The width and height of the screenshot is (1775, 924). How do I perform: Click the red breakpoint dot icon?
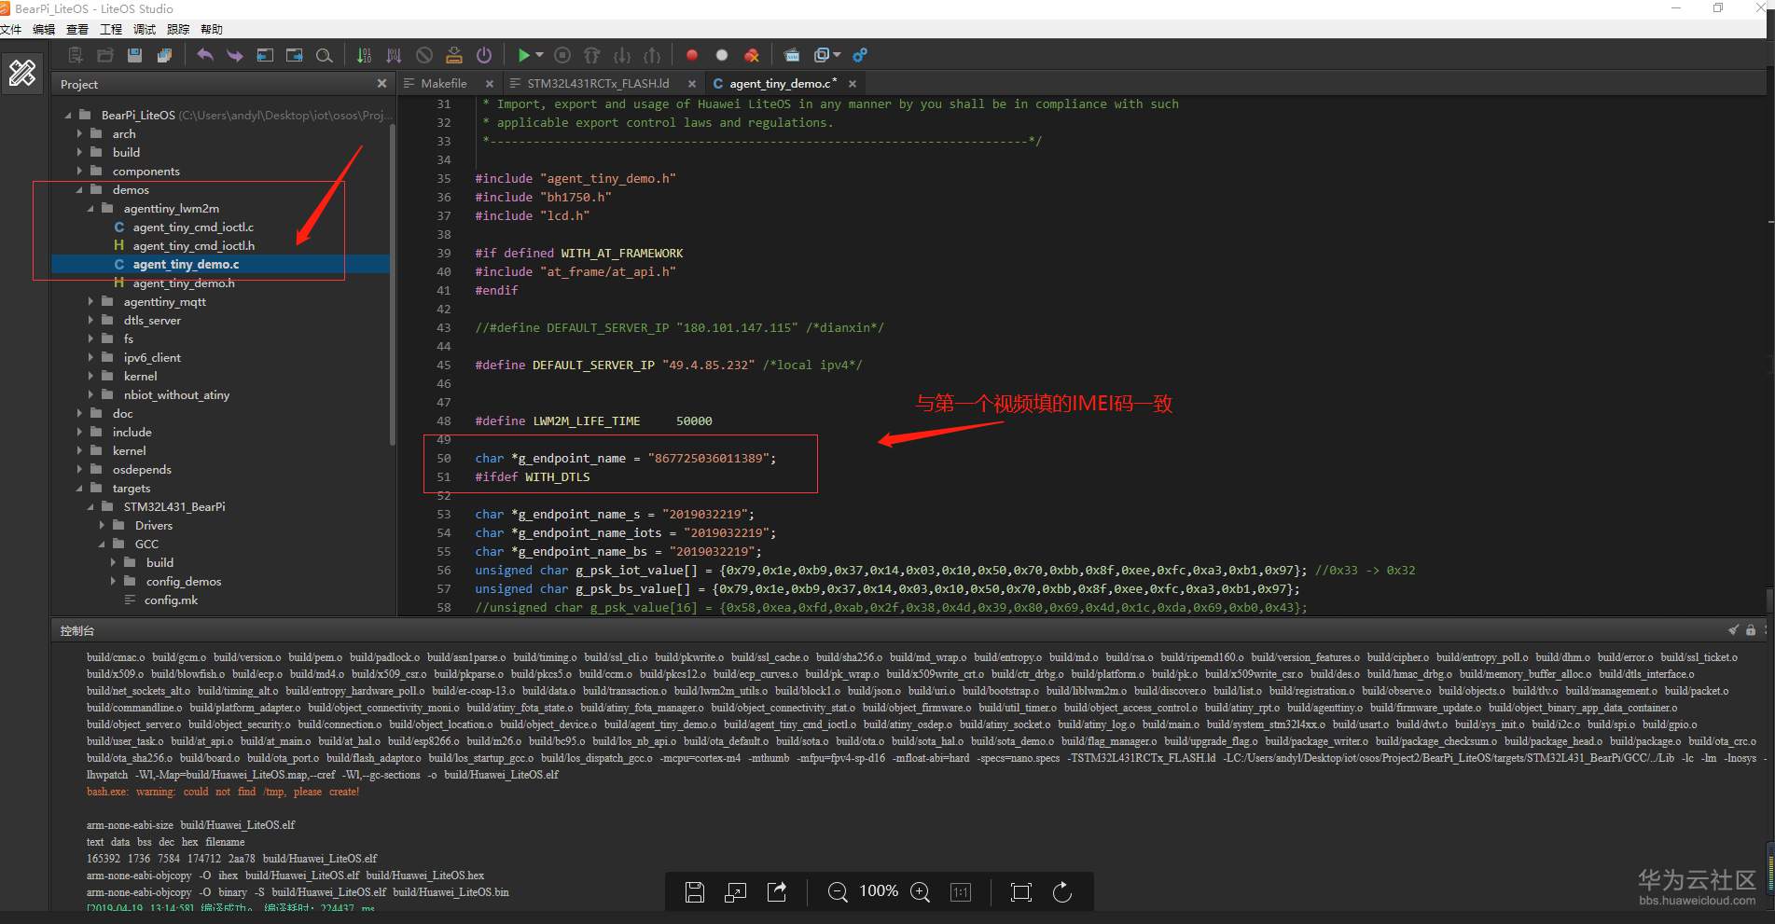(x=691, y=55)
